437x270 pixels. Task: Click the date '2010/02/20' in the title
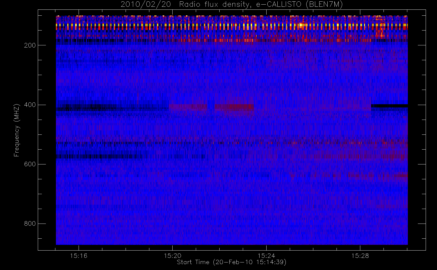[146, 5]
